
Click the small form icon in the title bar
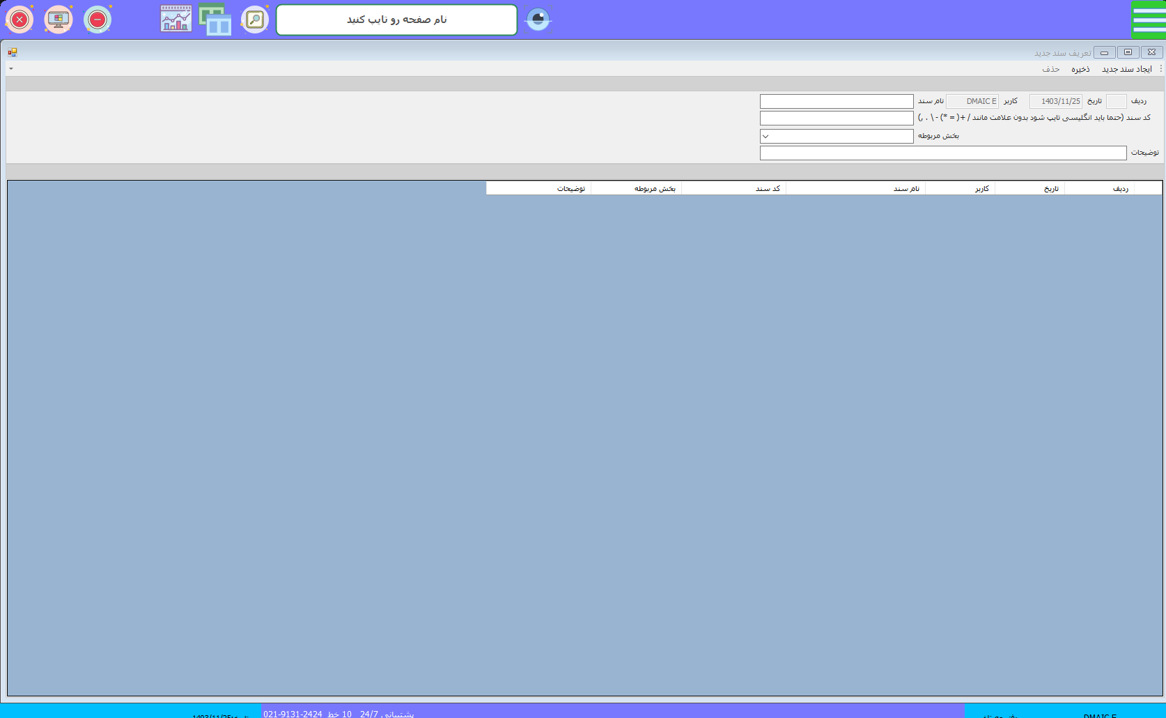point(13,52)
